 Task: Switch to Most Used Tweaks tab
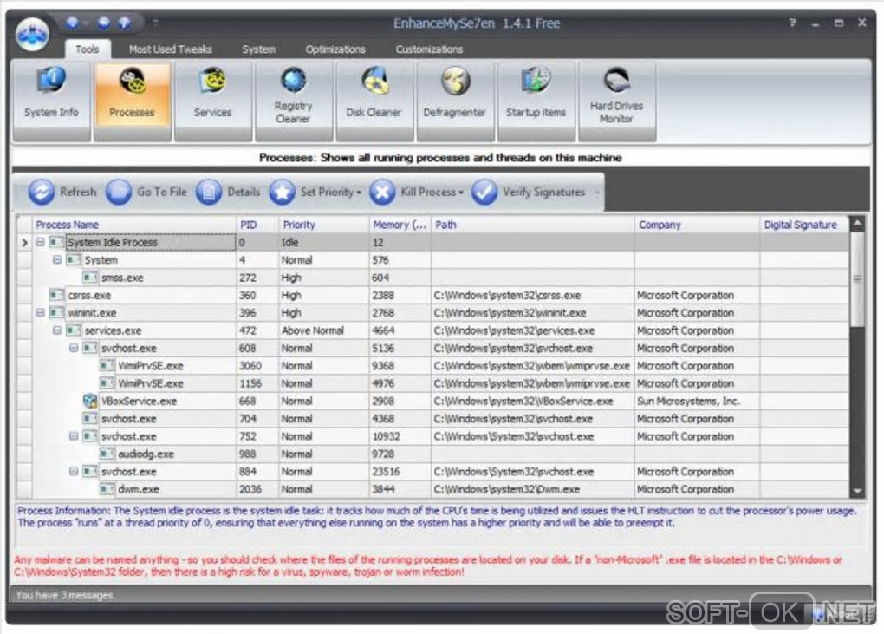pyautogui.click(x=171, y=49)
